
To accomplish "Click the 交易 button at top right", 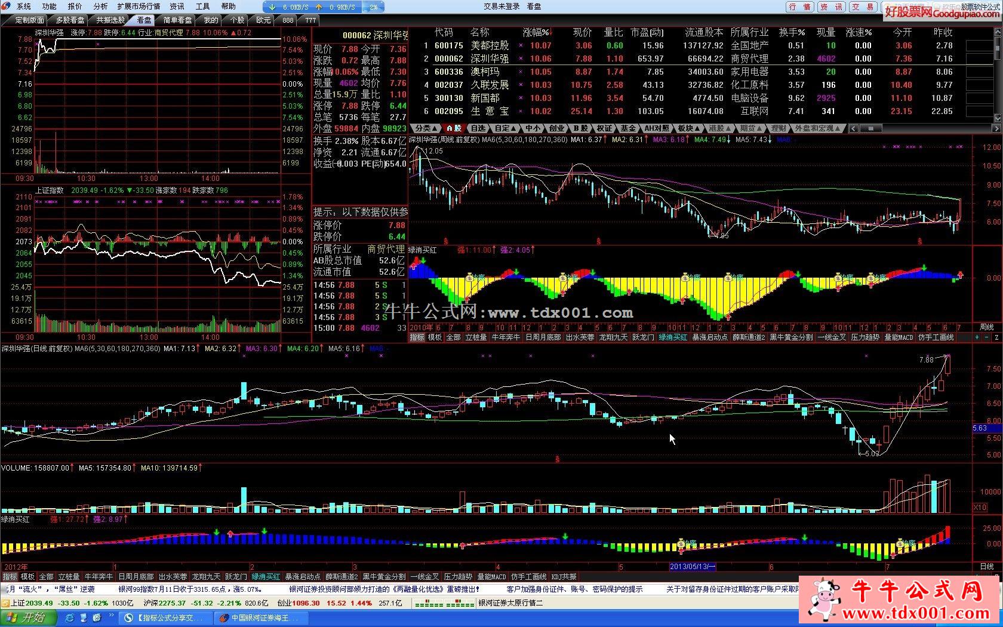I will 863,7.
